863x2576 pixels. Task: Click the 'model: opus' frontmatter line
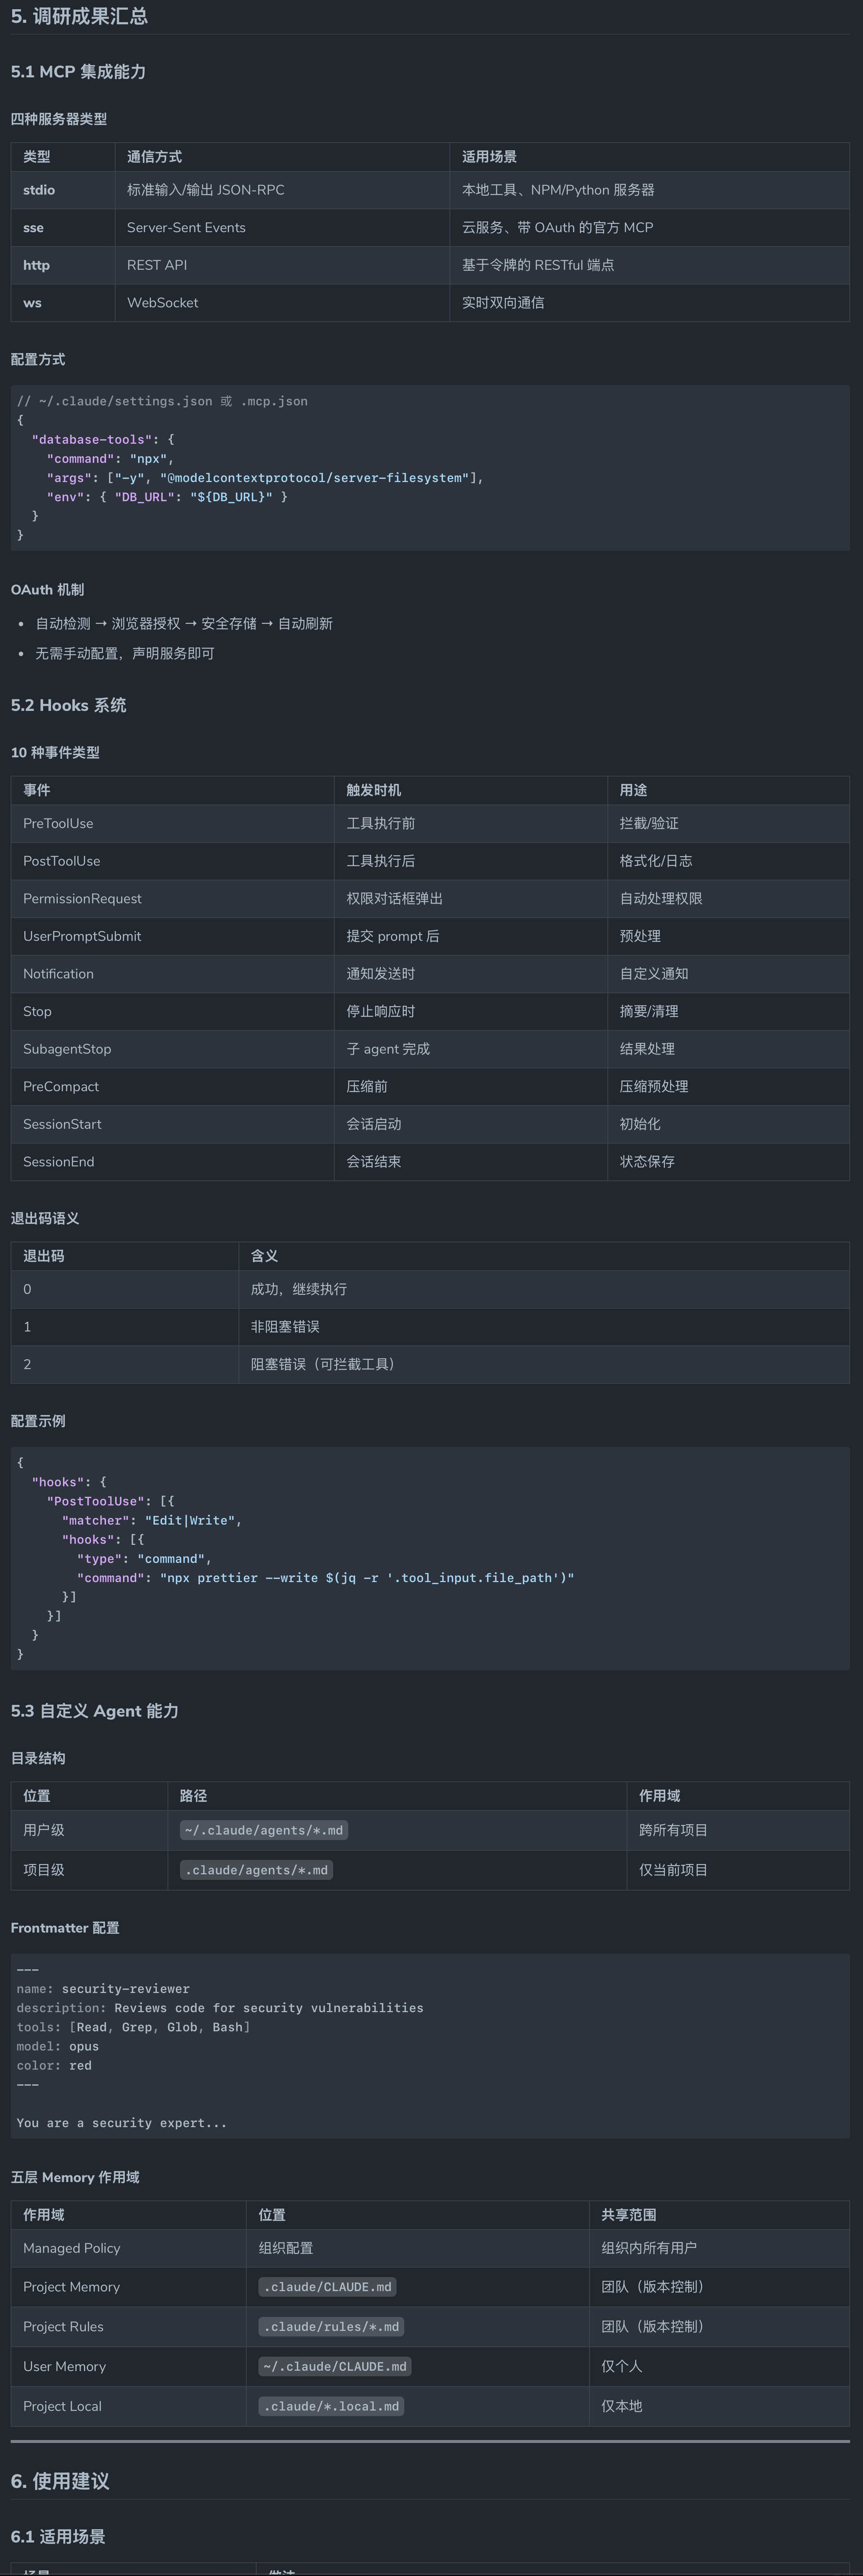pos(58,2046)
